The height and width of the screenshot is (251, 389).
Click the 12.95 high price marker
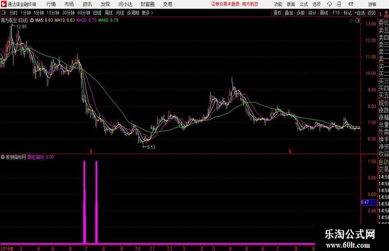pyautogui.click(x=21, y=27)
